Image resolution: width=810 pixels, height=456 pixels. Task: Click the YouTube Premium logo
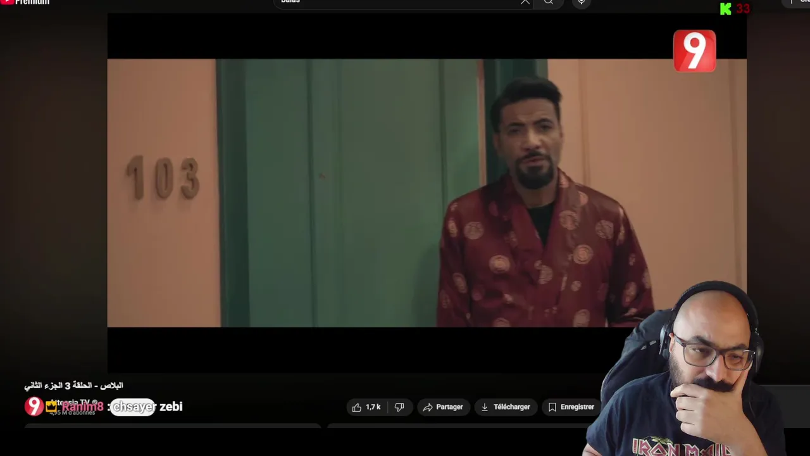(x=25, y=2)
